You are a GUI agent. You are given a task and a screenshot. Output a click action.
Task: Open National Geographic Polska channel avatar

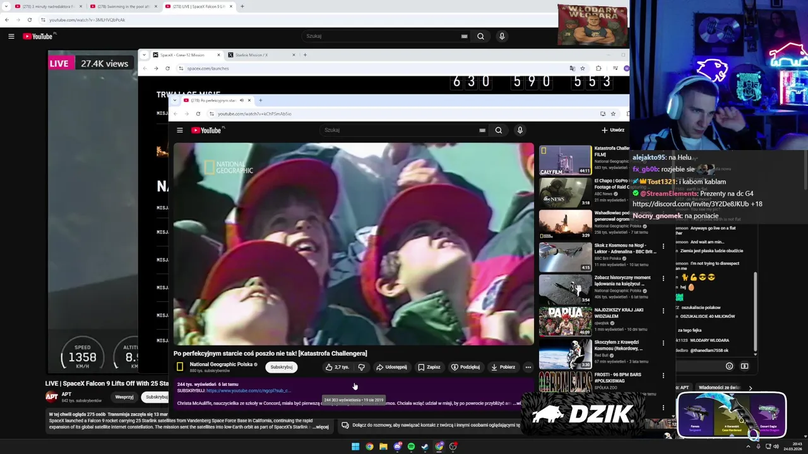tap(180, 366)
